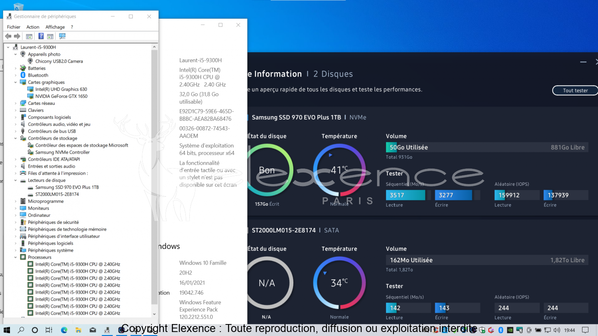Select the Intel(R) UHD Graphics 630 adapter
This screenshot has width=598, height=336.
click(61, 89)
